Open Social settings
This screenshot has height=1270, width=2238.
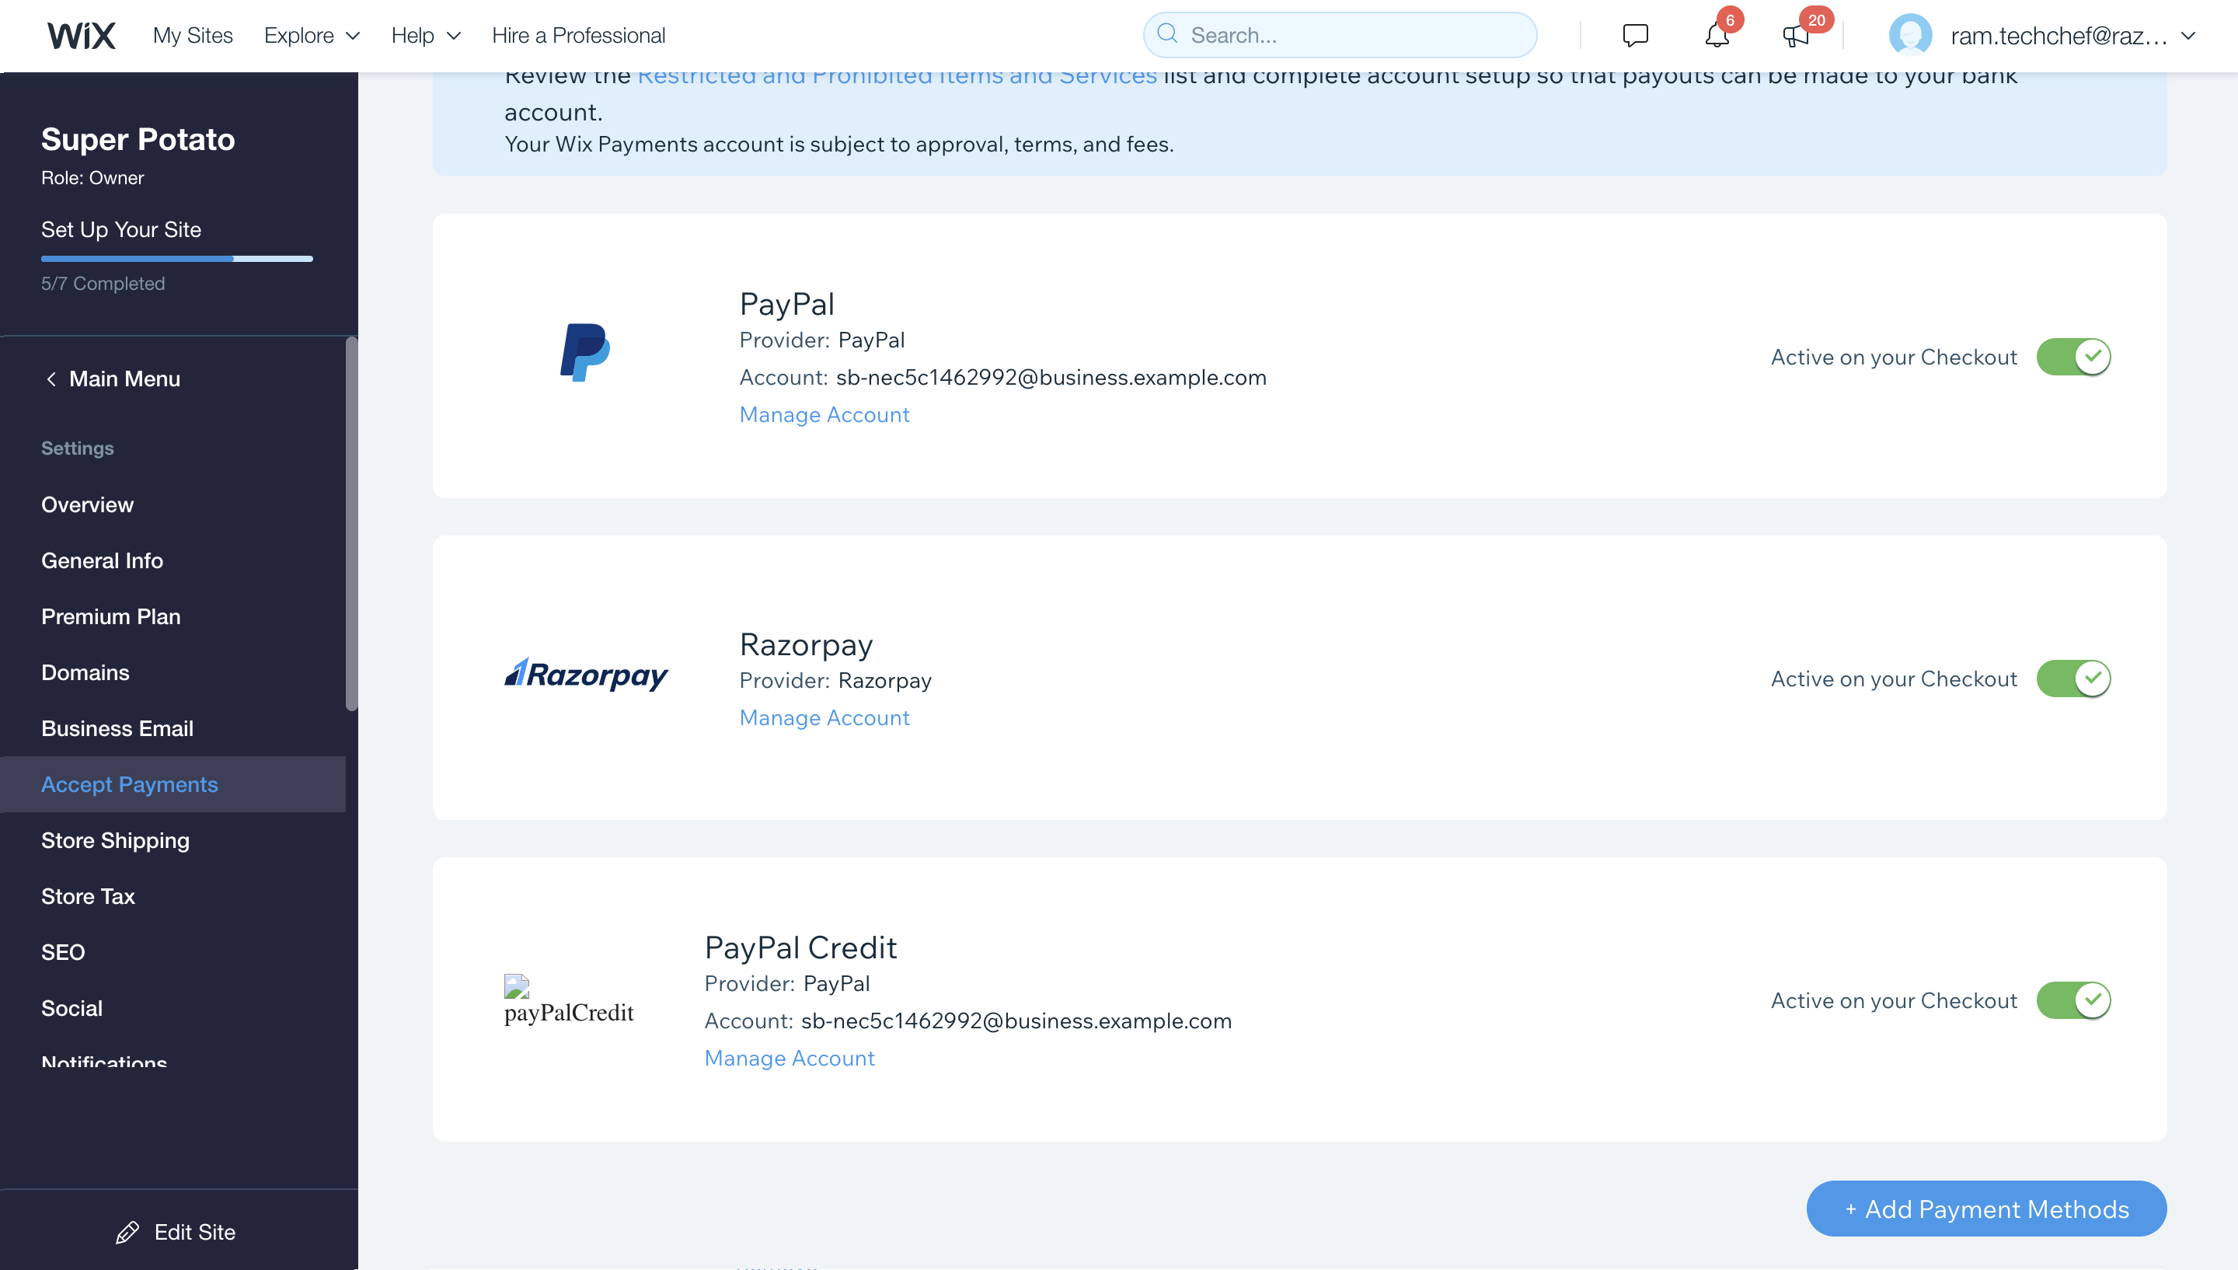[71, 1008]
